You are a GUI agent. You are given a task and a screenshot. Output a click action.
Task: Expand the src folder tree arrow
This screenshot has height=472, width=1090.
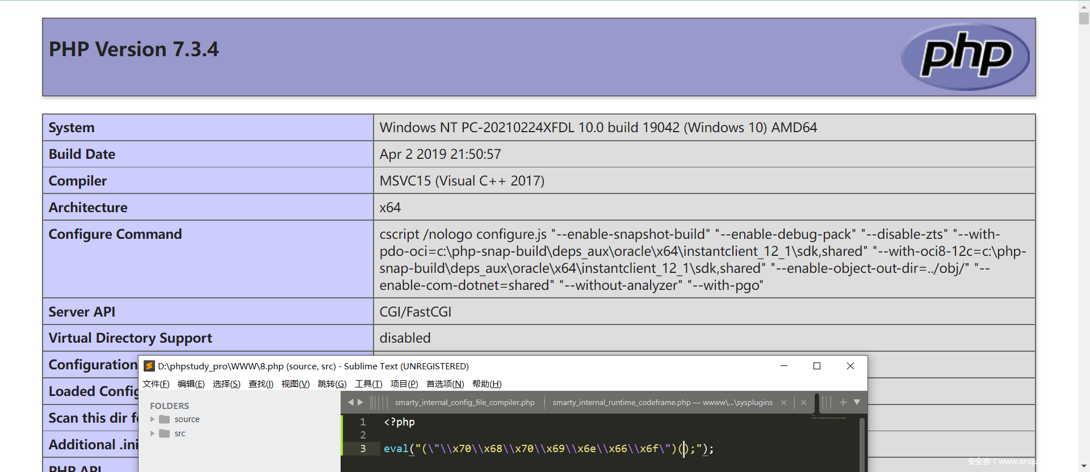152,433
